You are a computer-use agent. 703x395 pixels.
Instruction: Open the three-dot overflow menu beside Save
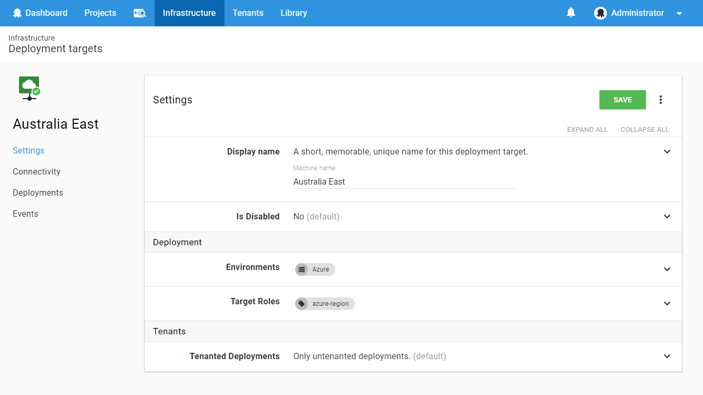click(x=660, y=100)
